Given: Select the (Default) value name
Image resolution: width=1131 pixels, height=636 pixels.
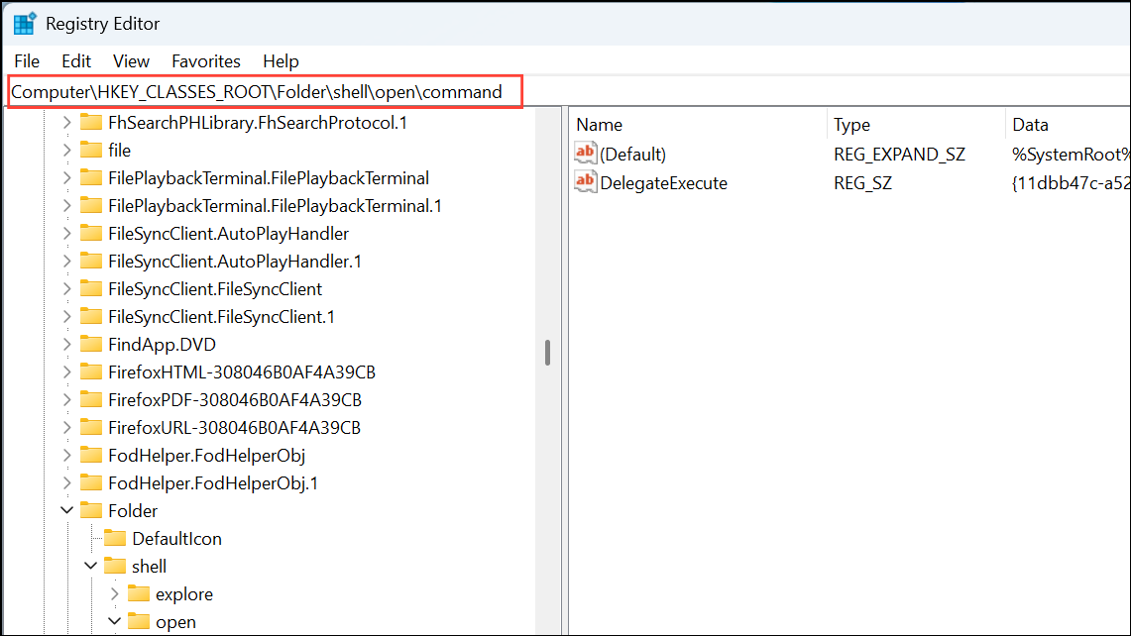Looking at the screenshot, I should coord(632,155).
